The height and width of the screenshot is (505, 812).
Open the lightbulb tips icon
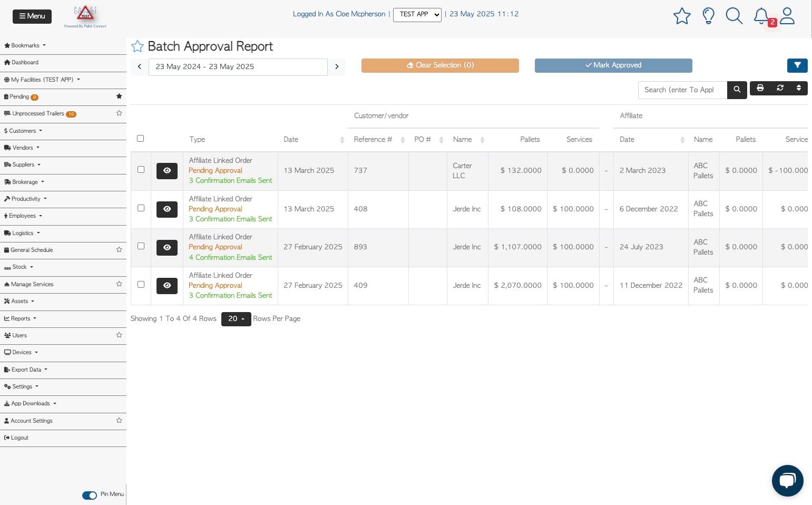click(708, 16)
